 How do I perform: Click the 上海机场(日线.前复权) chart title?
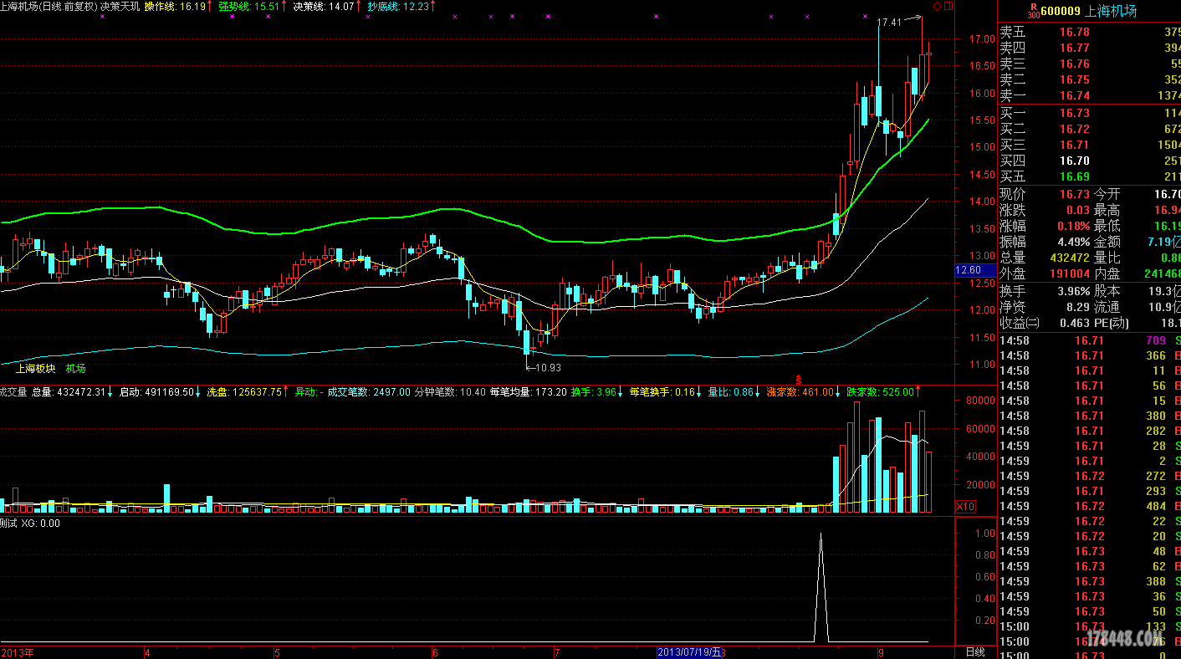tap(49, 6)
